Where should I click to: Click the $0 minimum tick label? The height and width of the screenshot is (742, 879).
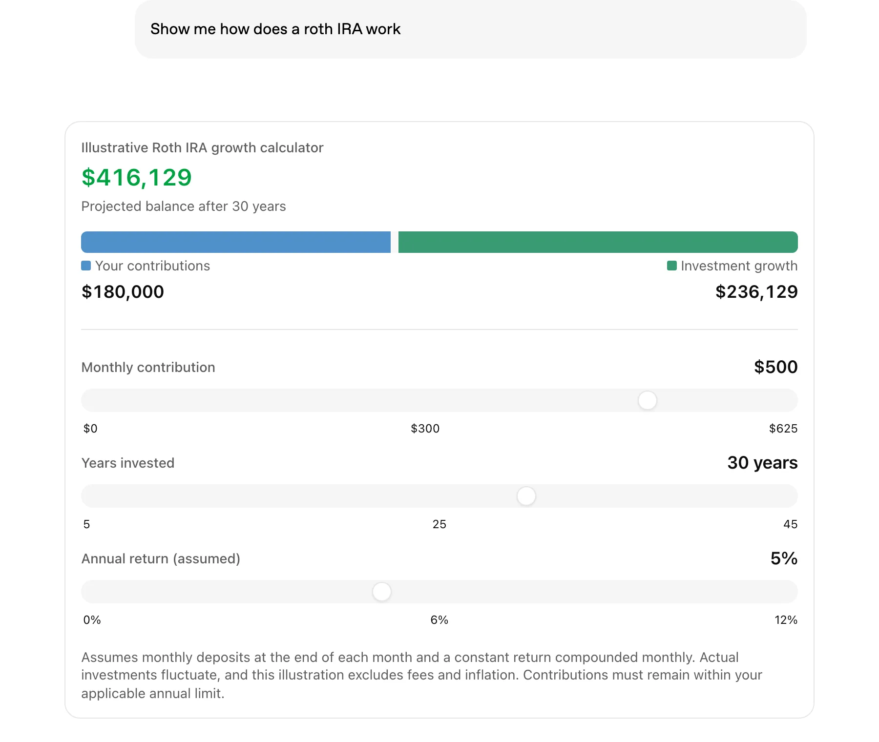click(x=90, y=429)
